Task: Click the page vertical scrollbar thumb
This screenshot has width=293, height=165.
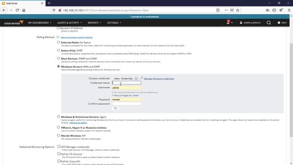Action: (x=291, y=90)
